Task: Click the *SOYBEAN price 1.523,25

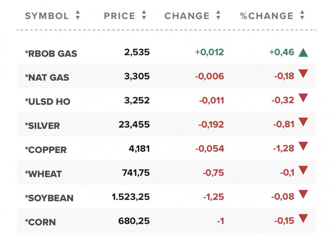Action: [131, 196]
